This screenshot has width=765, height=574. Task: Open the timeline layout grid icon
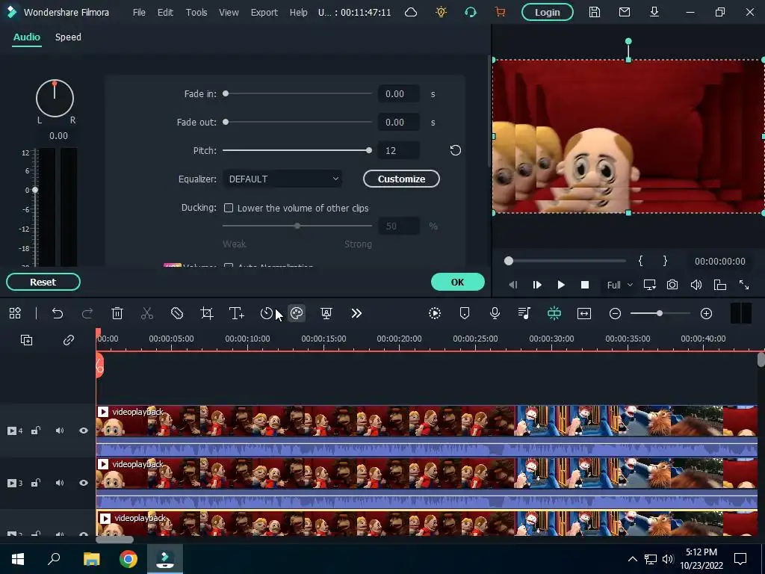point(15,313)
